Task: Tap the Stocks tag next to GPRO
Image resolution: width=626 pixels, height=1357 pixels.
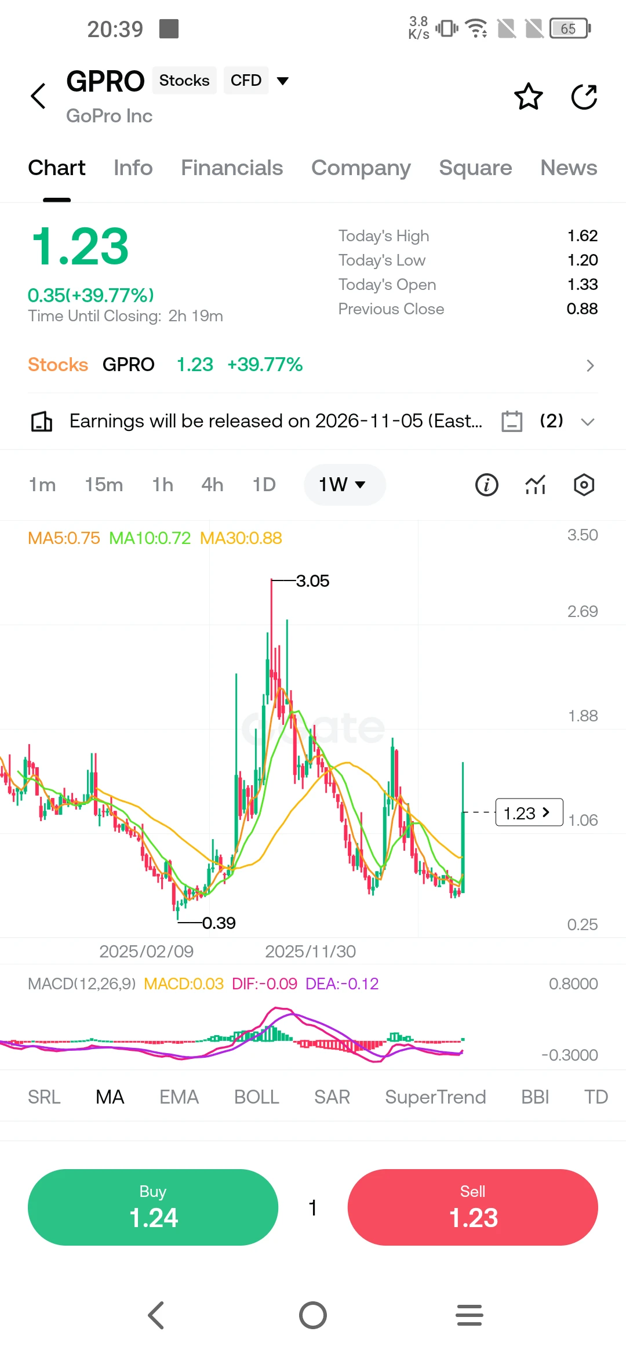Action: [x=184, y=81]
